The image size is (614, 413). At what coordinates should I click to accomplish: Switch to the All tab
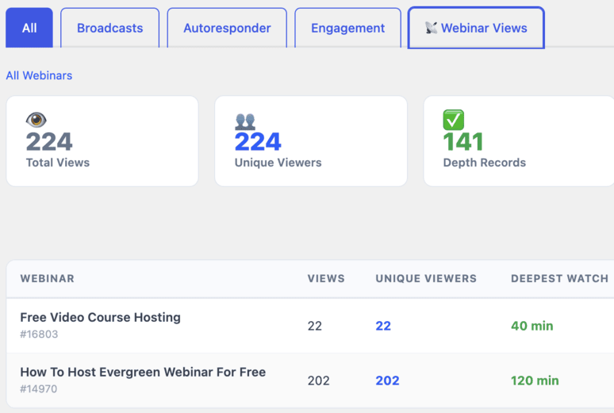click(29, 28)
